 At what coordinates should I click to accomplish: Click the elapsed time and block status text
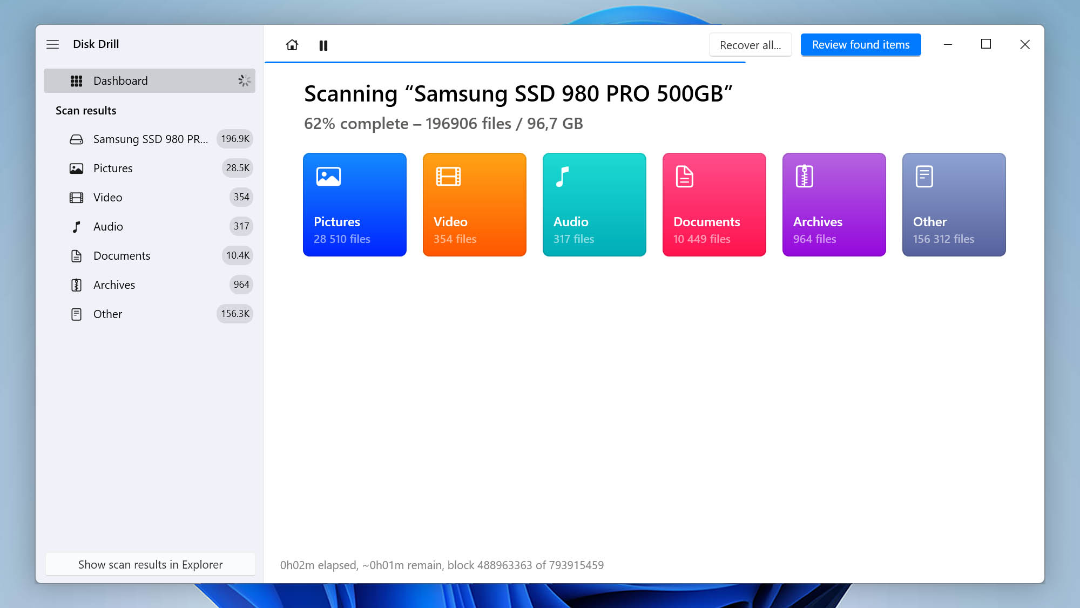tap(442, 565)
